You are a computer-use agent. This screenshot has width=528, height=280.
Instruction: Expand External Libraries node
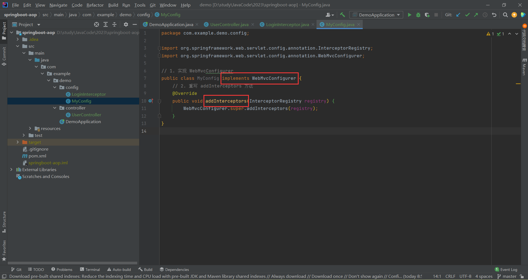tap(11, 169)
